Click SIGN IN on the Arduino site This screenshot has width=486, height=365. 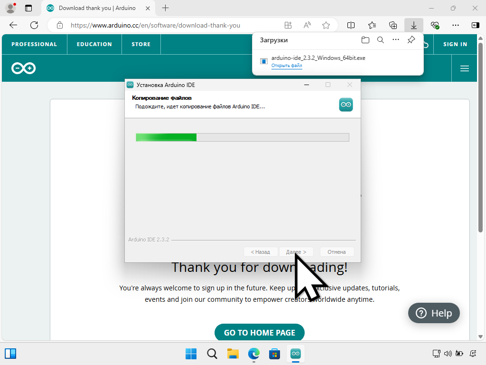pos(455,44)
